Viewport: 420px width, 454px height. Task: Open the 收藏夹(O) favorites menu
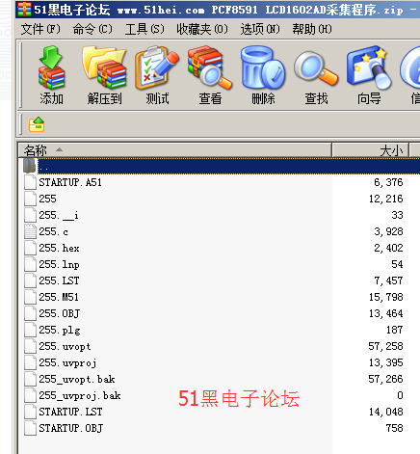(202, 29)
